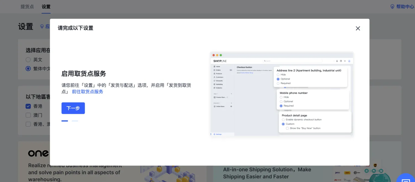Screen dimensions: 415x182
Task: Enable the 澳门 checkbox
Action: [x=28, y=115]
